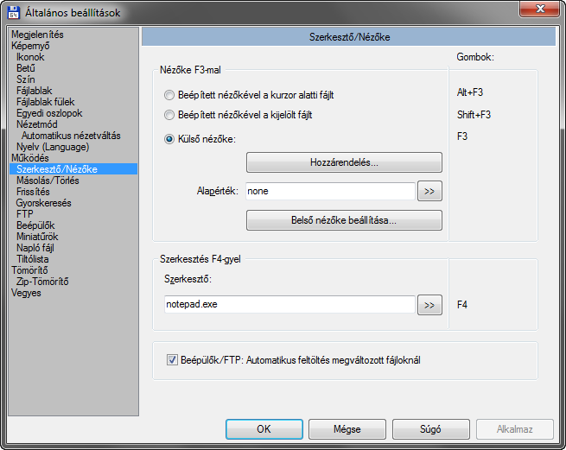Image resolution: width=566 pixels, height=450 pixels.
Task: Open Gyorskeresés settings
Action: click(x=44, y=203)
